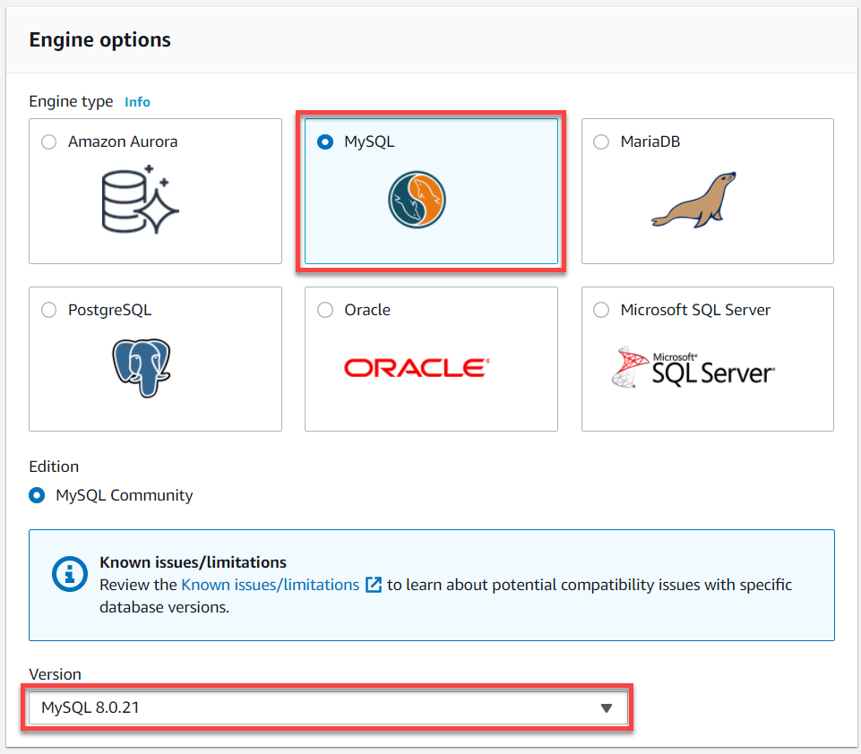Open the Engine type Info link
861x754 pixels.
point(137,102)
